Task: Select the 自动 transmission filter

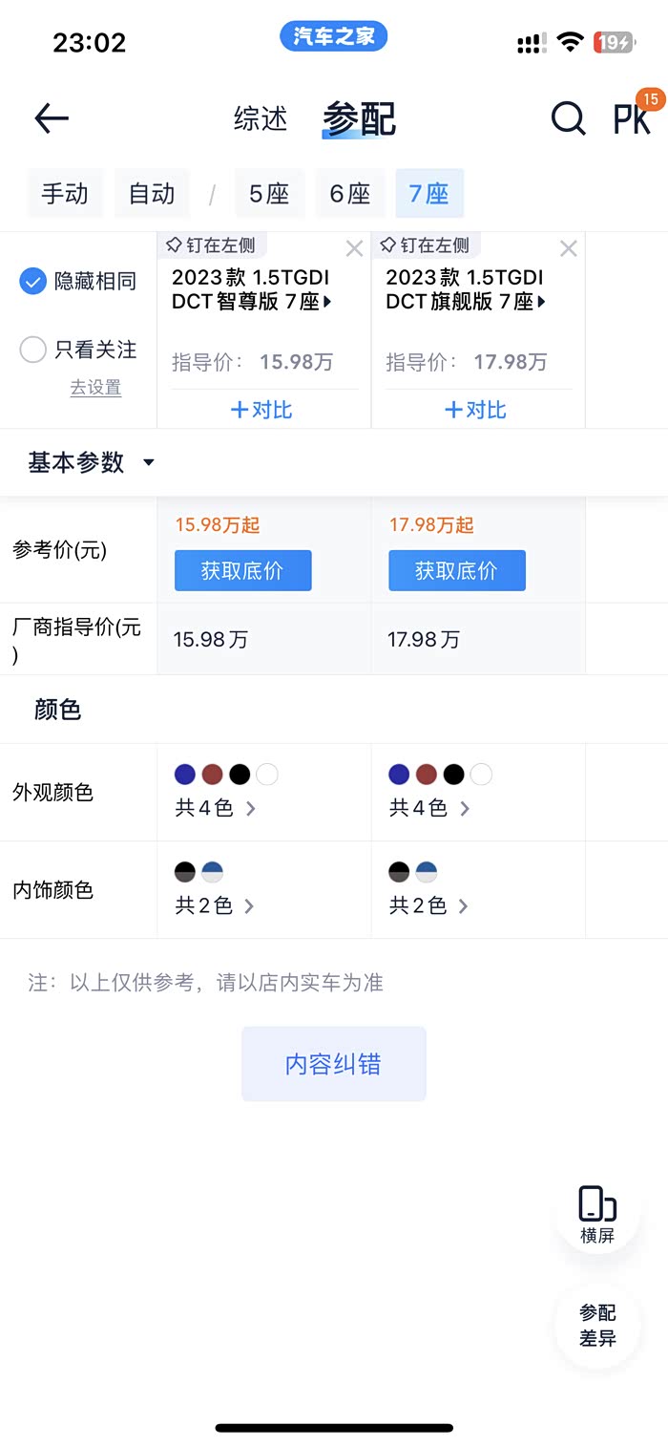Action: (x=152, y=194)
